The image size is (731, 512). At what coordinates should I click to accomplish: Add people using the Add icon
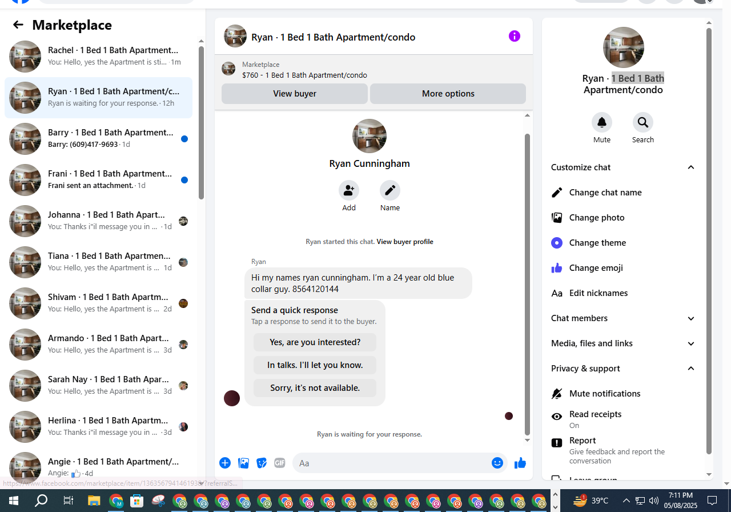(x=349, y=190)
